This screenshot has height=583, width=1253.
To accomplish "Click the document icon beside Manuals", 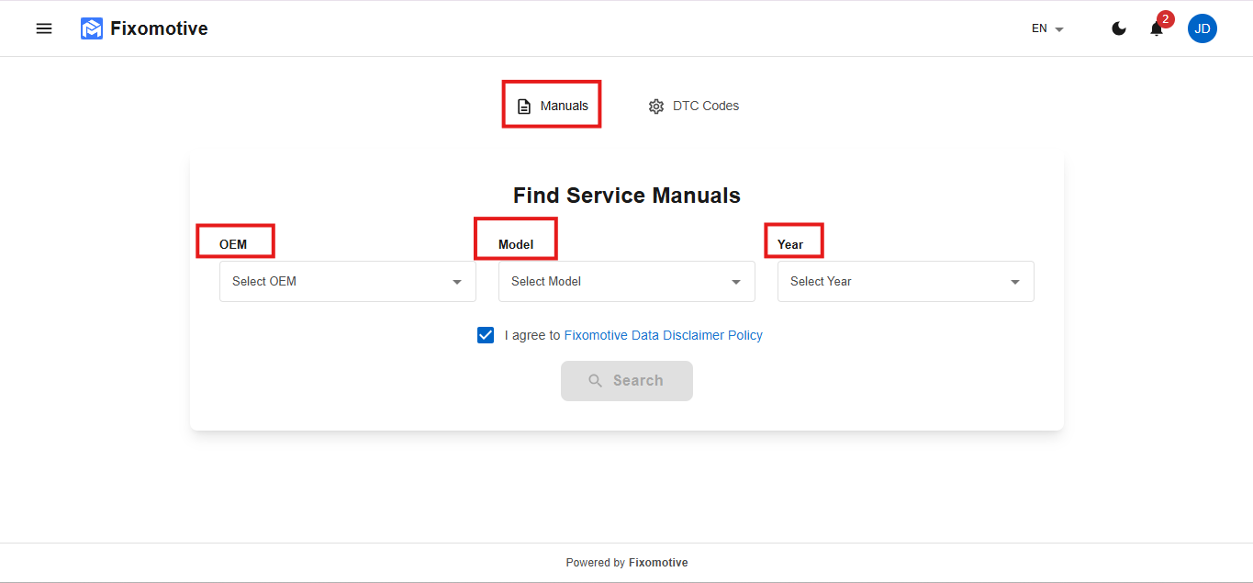I will click(524, 107).
